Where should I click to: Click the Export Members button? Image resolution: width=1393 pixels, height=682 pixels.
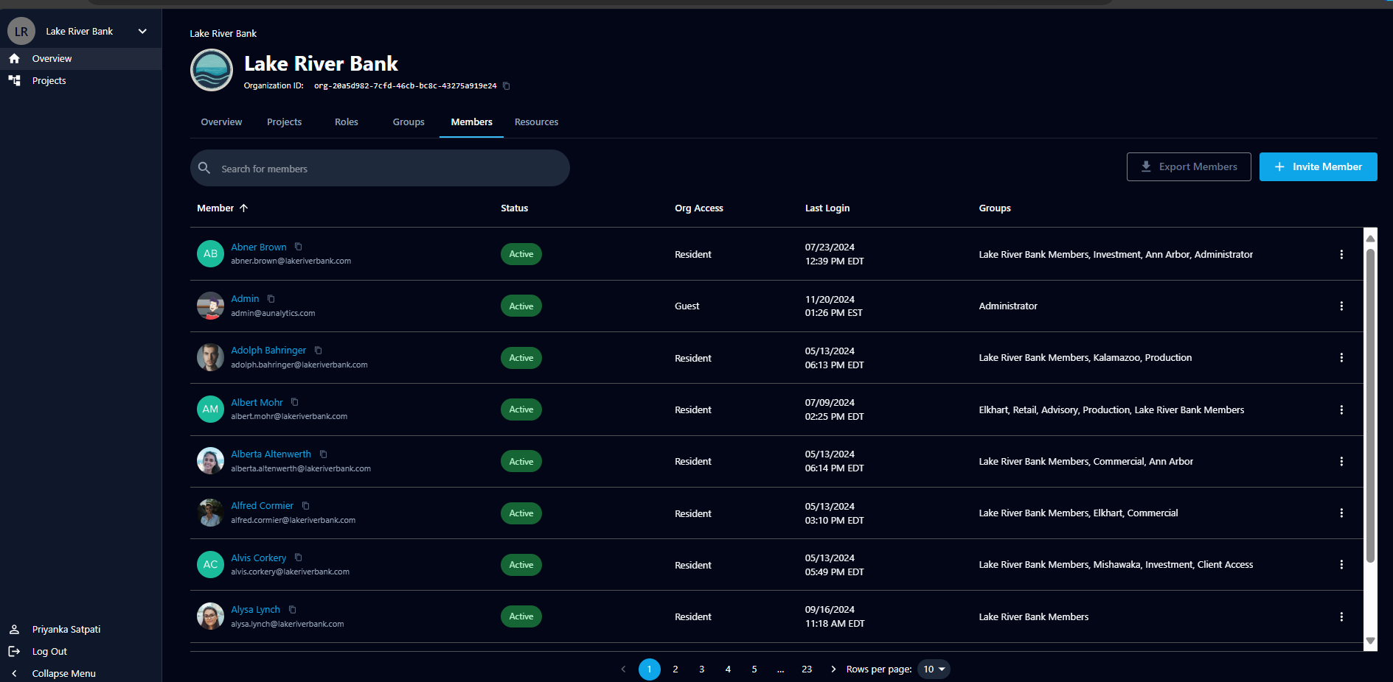pyautogui.click(x=1189, y=166)
